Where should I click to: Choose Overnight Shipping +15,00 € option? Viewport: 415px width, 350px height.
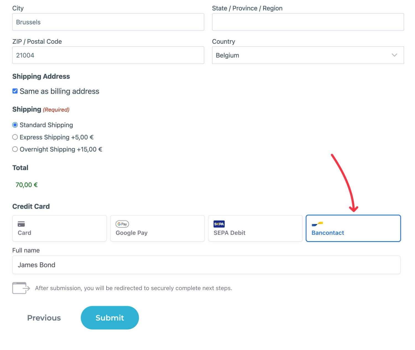coord(15,149)
